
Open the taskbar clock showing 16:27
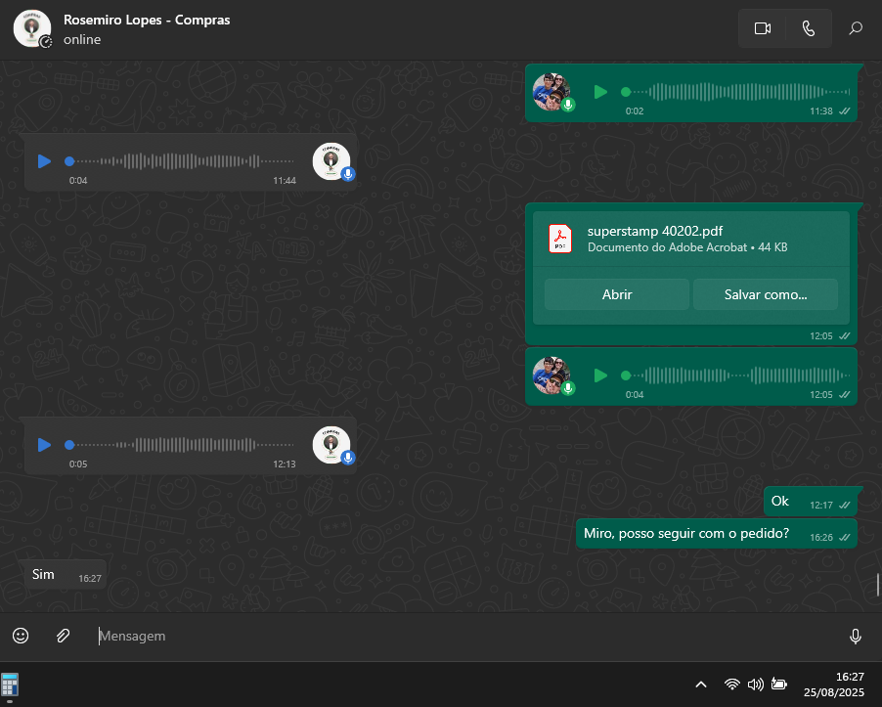tap(836, 685)
